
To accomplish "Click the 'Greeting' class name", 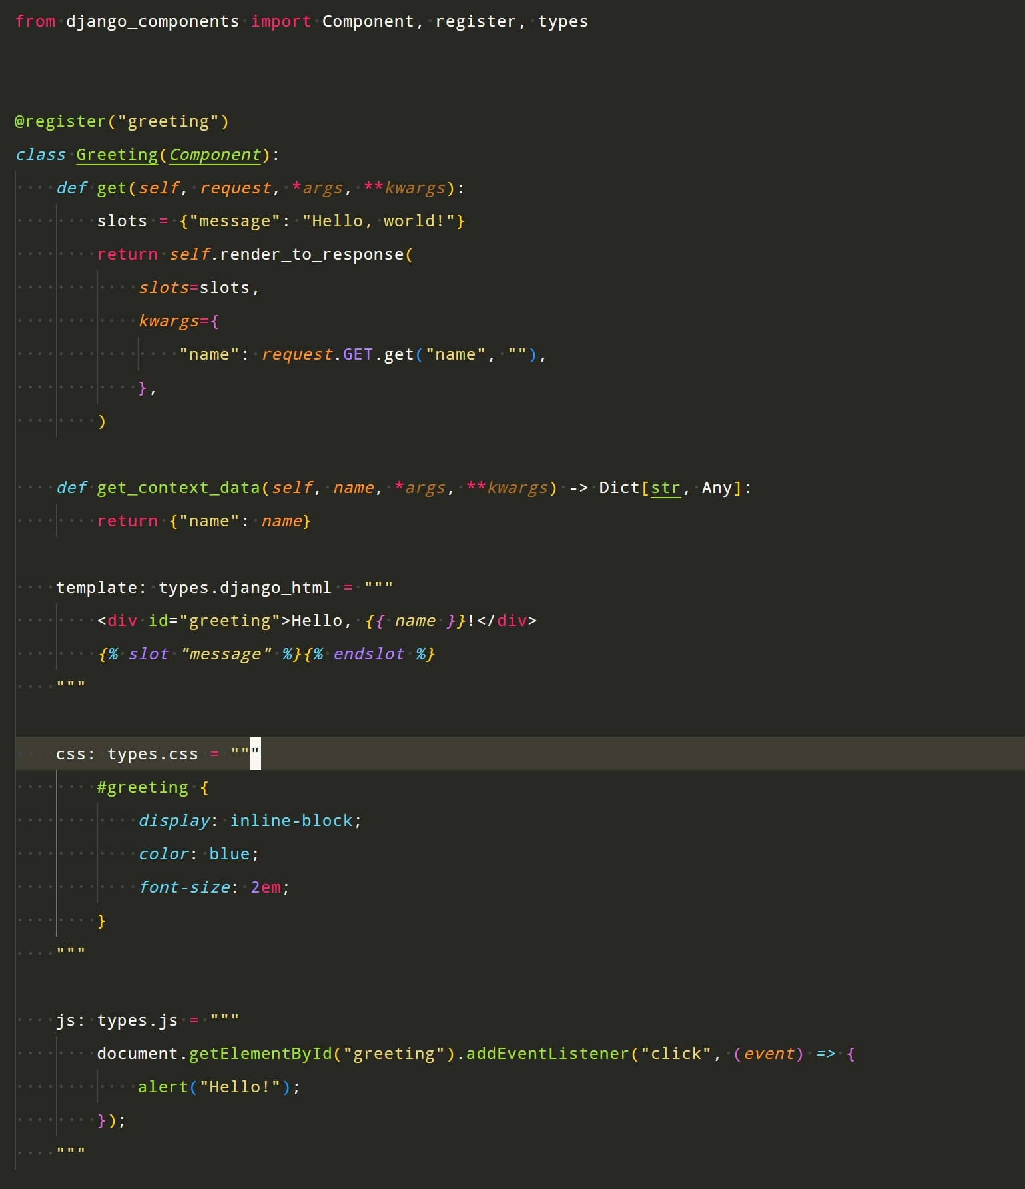I will pyautogui.click(x=117, y=155).
